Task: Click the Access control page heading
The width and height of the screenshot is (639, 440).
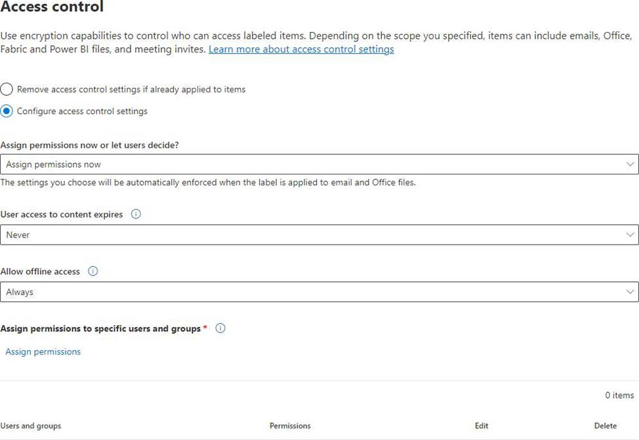Action: tap(52, 8)
